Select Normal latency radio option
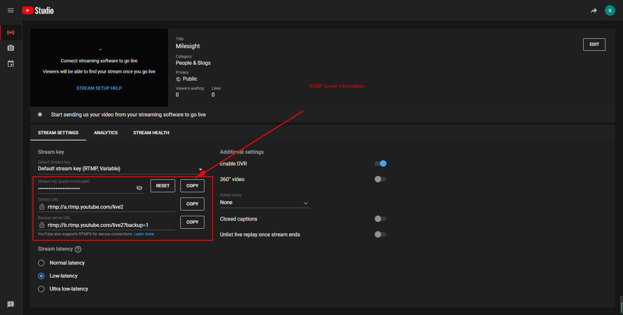Image resolution: width=623 pixels, height=315 pixels. pyautogui.click(x=41, y=263)
